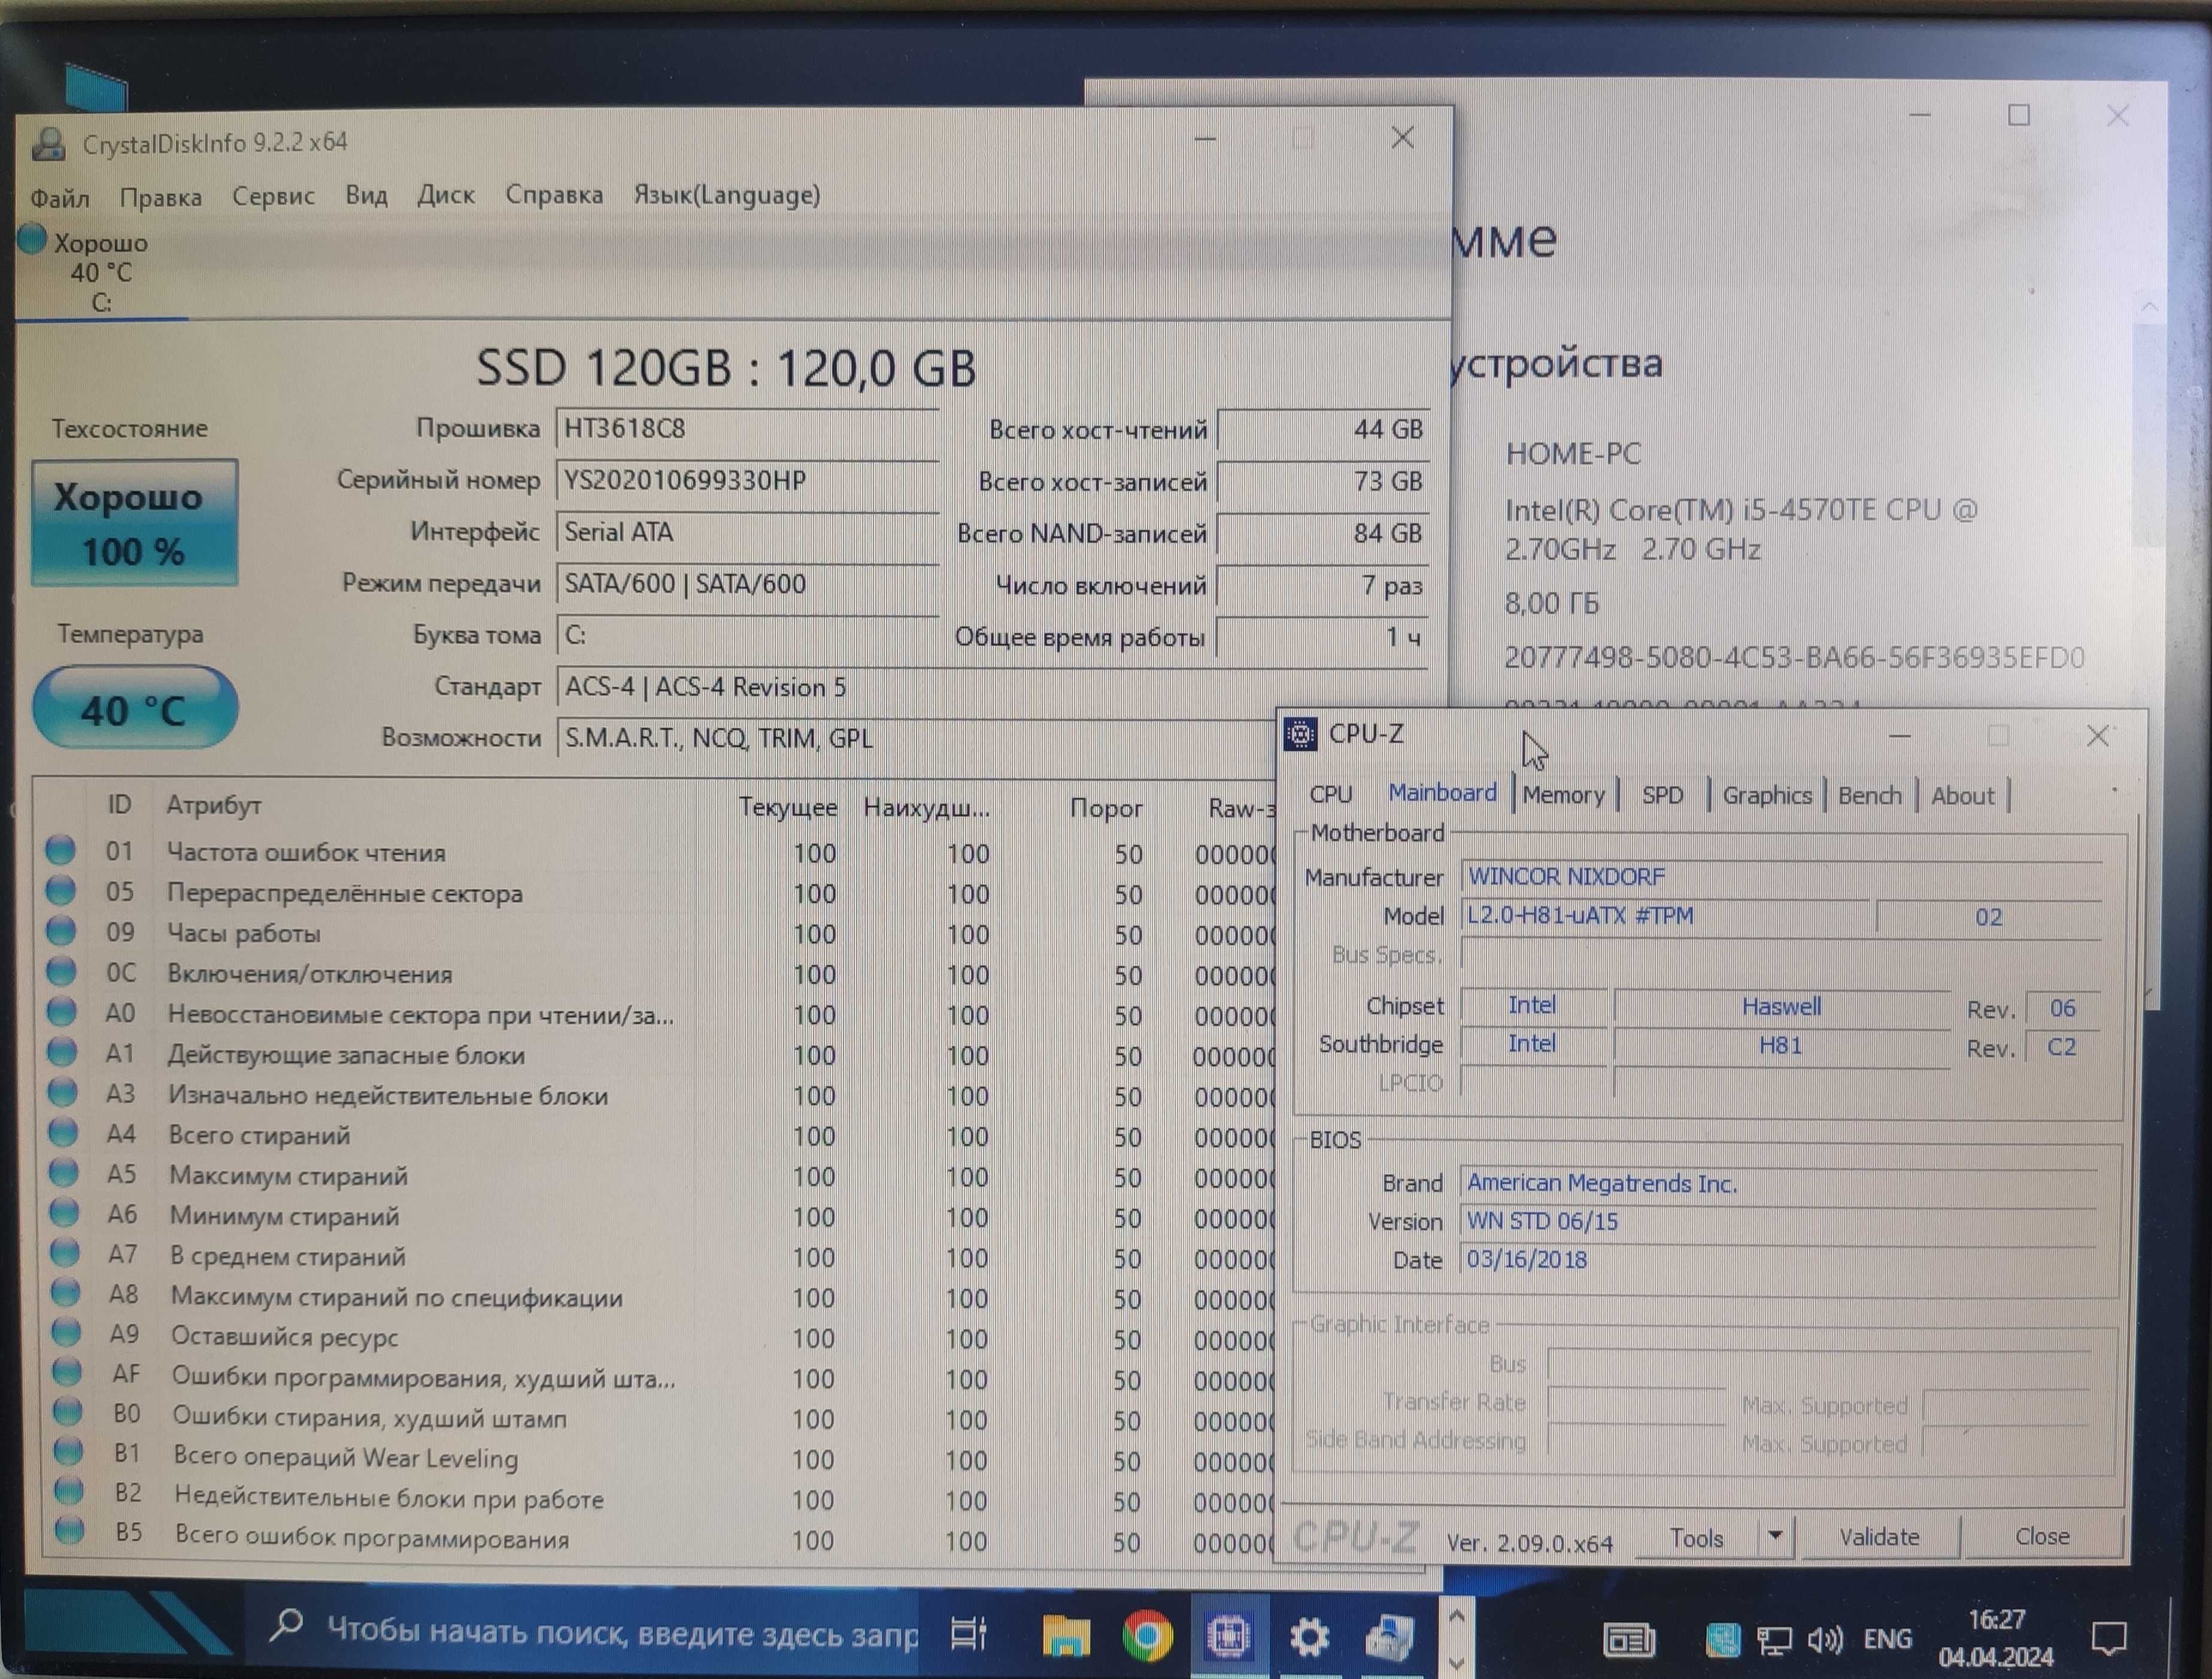
Task: Open Task View from the taskbar
Action: [968, 1634]
